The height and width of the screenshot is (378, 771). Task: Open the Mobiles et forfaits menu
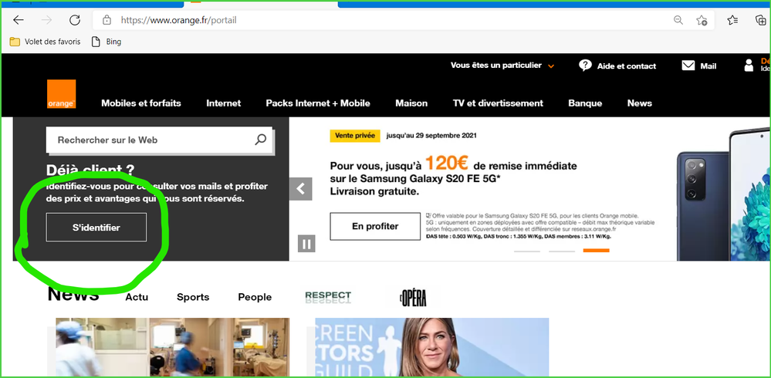[x=141, y=103]
